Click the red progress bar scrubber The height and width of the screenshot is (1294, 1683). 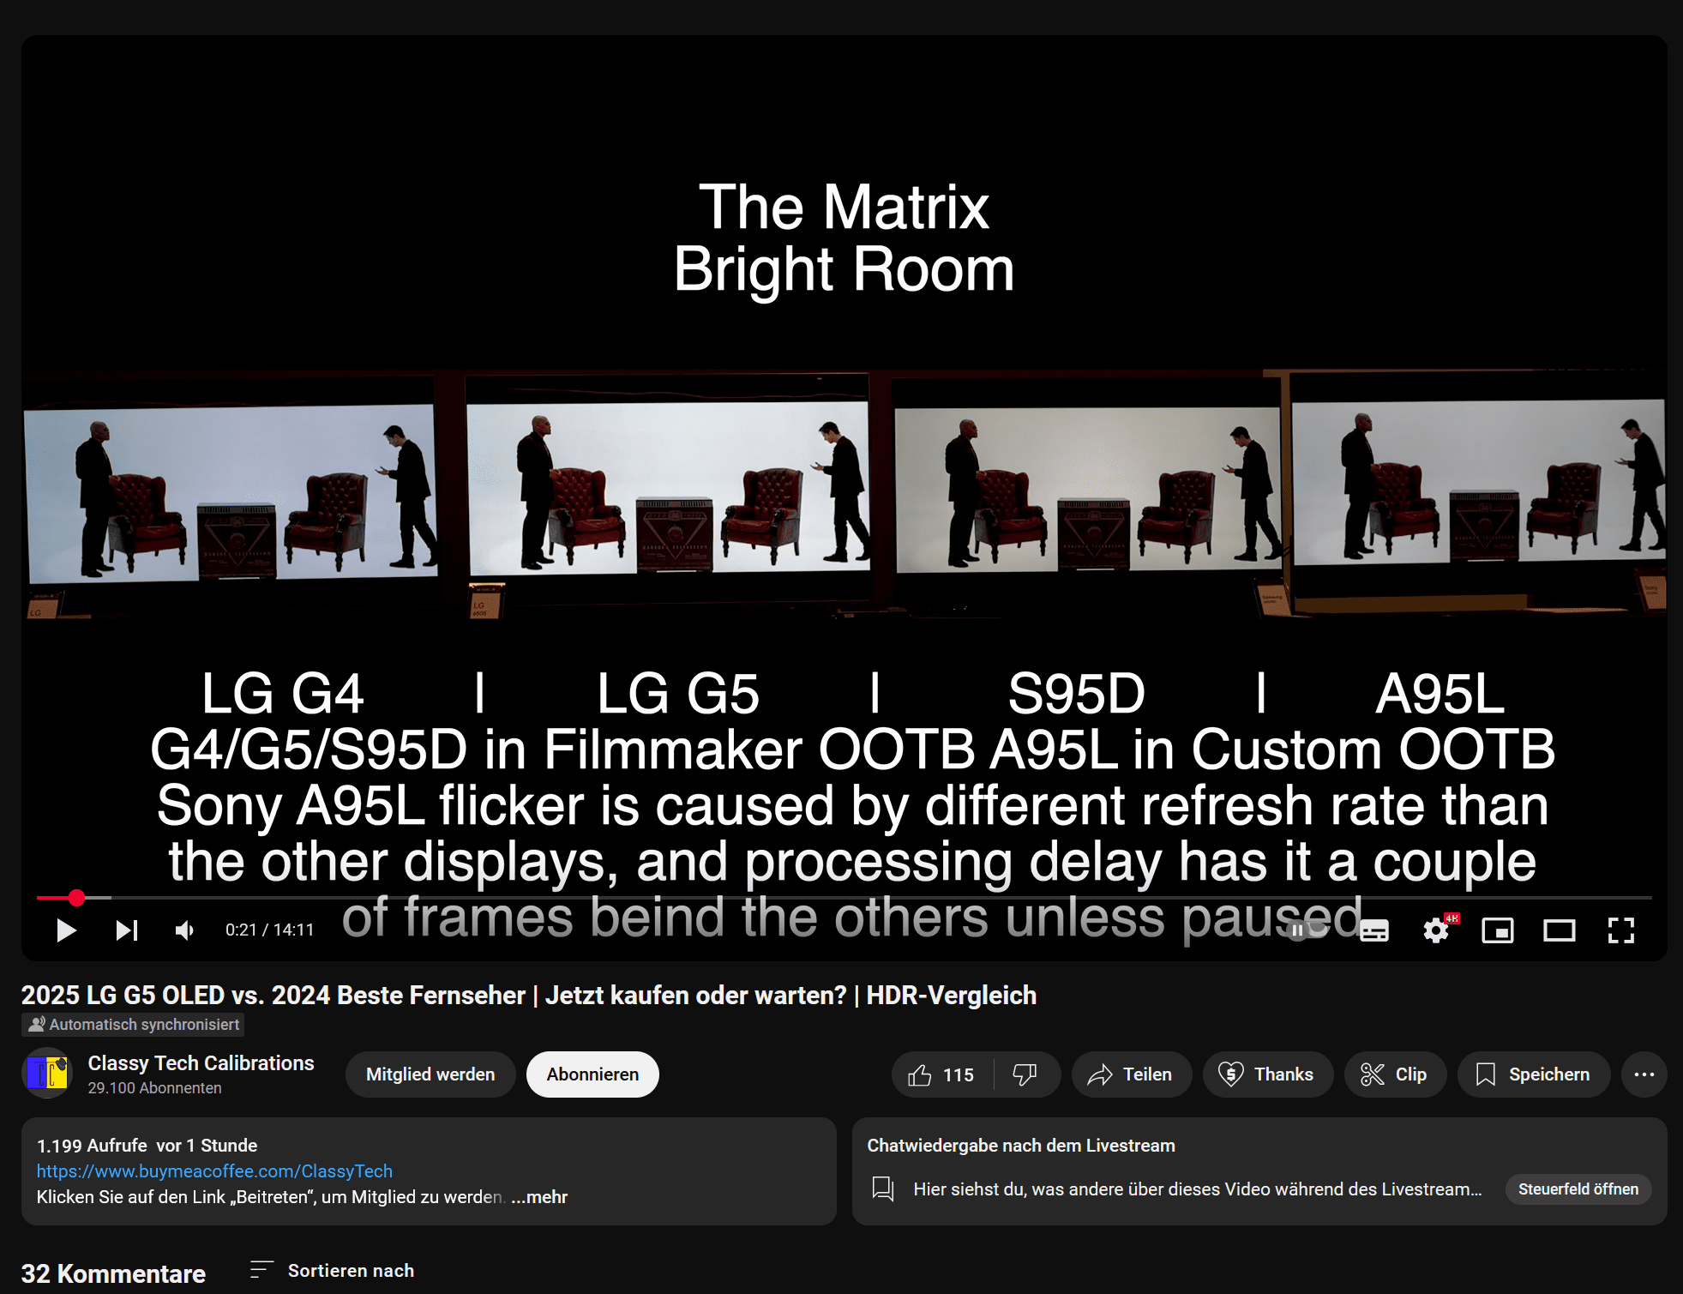[x=76, y=898]
